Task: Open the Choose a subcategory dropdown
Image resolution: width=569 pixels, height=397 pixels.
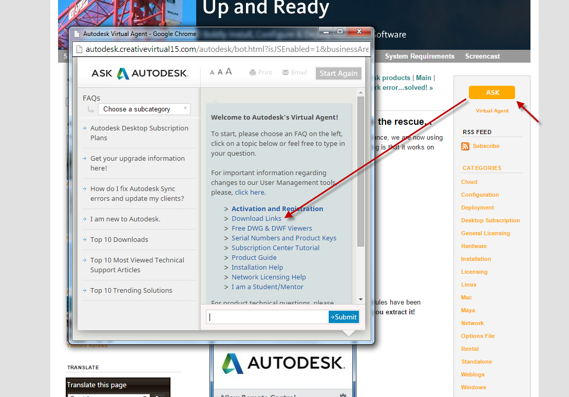Action: coord(144,109)
